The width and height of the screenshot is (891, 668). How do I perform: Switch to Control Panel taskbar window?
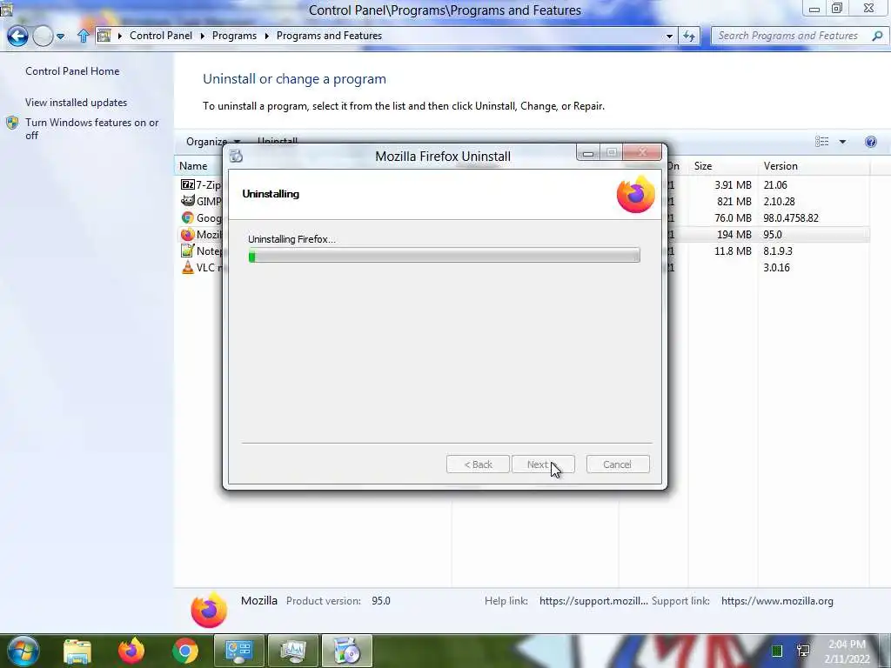point(239,651)
